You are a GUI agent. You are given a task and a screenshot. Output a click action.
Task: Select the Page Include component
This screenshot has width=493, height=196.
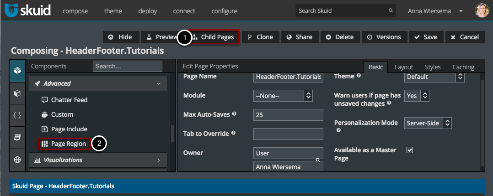pyautogui.click(x=65, y=129)
